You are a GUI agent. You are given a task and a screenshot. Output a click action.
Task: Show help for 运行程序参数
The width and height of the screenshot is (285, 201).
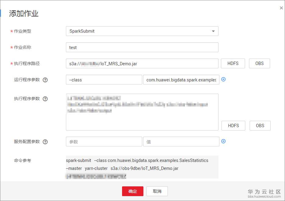click(x=45, y=80)
